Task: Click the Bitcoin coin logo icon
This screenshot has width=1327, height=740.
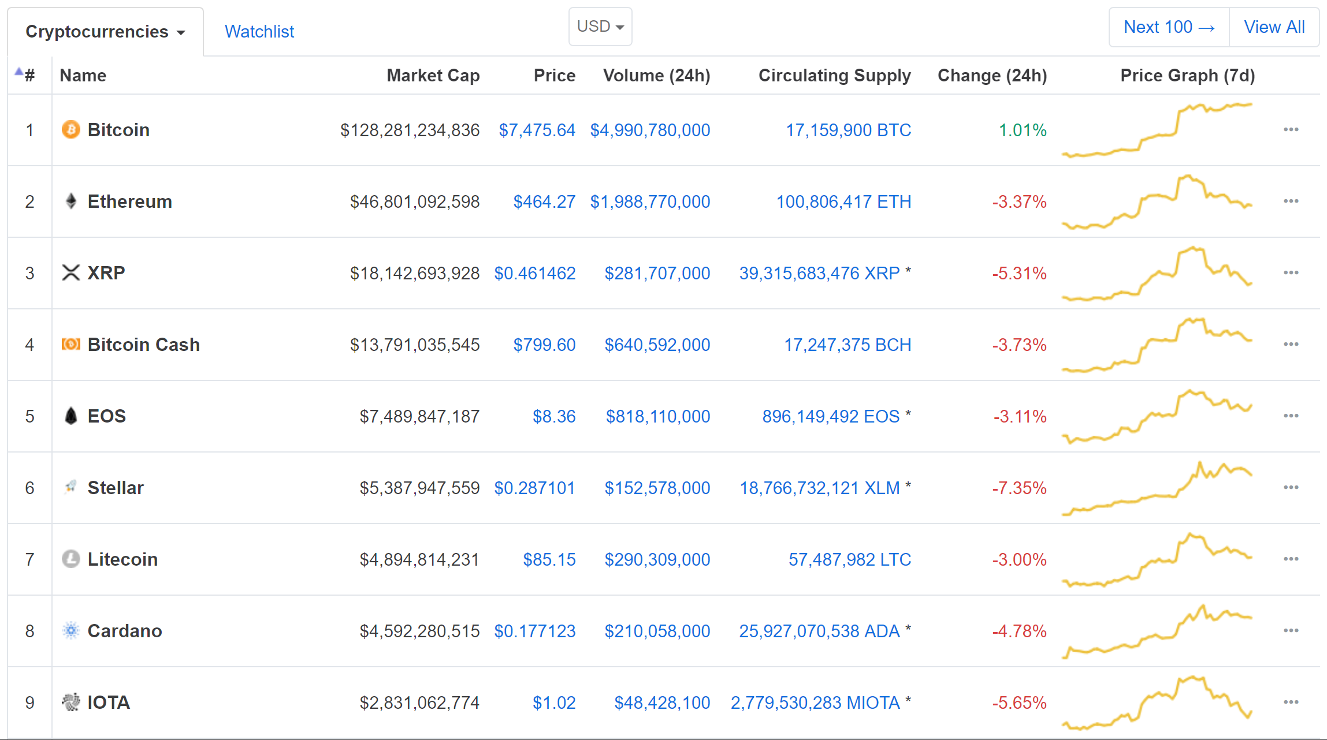Action: click(71, 129)
